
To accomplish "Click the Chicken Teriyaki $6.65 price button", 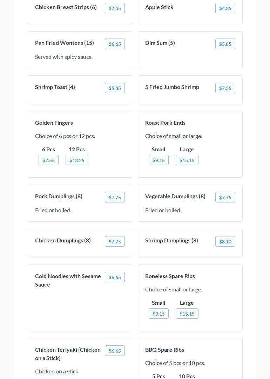I will coord(115,351).
